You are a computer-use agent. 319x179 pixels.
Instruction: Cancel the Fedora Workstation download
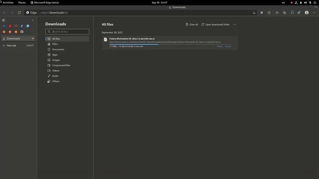coord(228,46)
